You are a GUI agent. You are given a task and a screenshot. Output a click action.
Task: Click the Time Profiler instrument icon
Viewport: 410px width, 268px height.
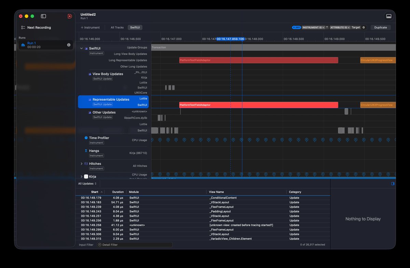(x=86, y=138)
